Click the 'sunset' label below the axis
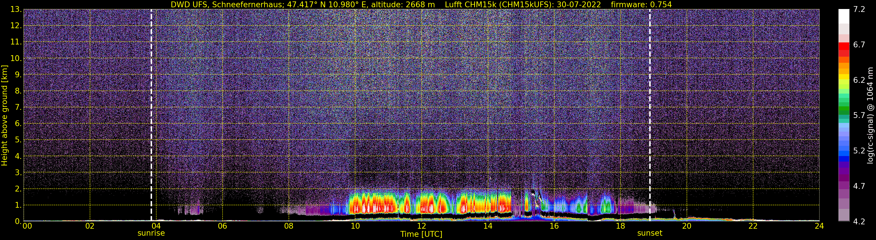Image resolution: width=876 pixels, height=240 pixels. 650,233
